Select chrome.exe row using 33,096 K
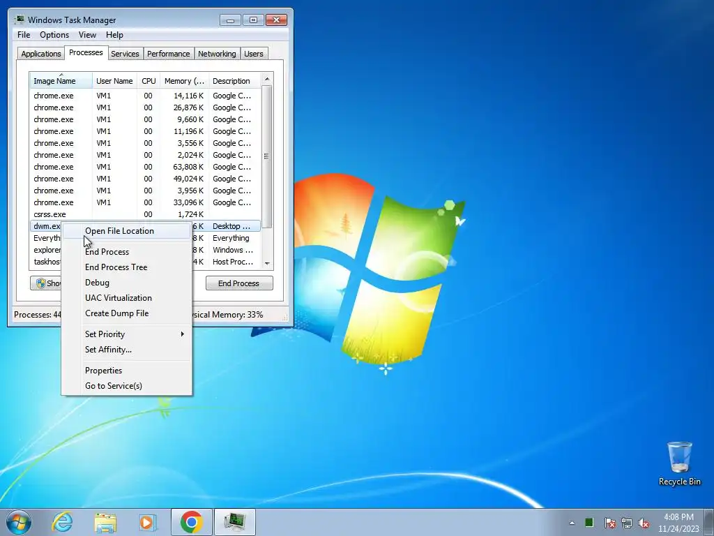 coord(145,202)
